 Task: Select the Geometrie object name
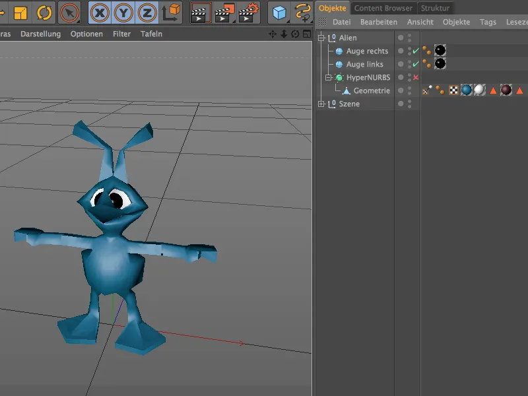pyautogui.click(x=371, y=90)
